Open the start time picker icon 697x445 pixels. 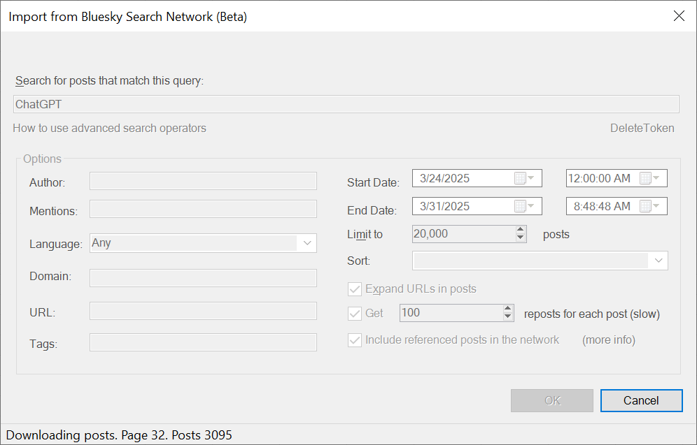coord(649,178)
